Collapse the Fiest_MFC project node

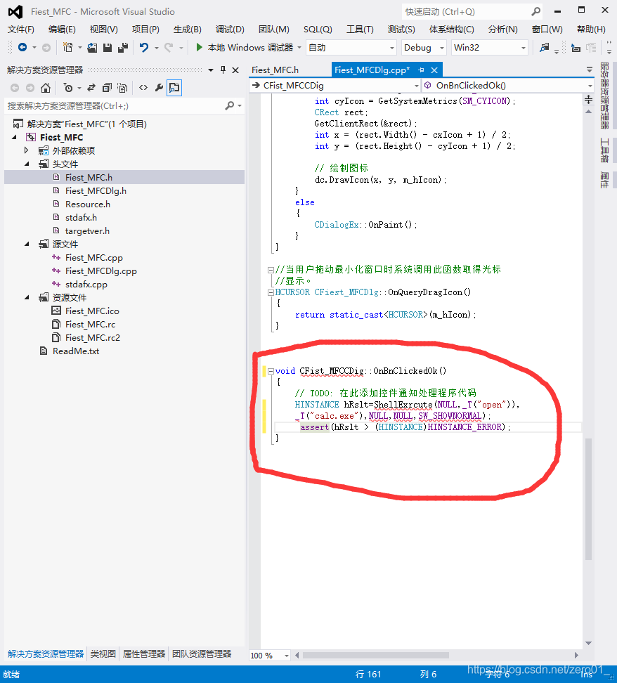tap(14, 137)
